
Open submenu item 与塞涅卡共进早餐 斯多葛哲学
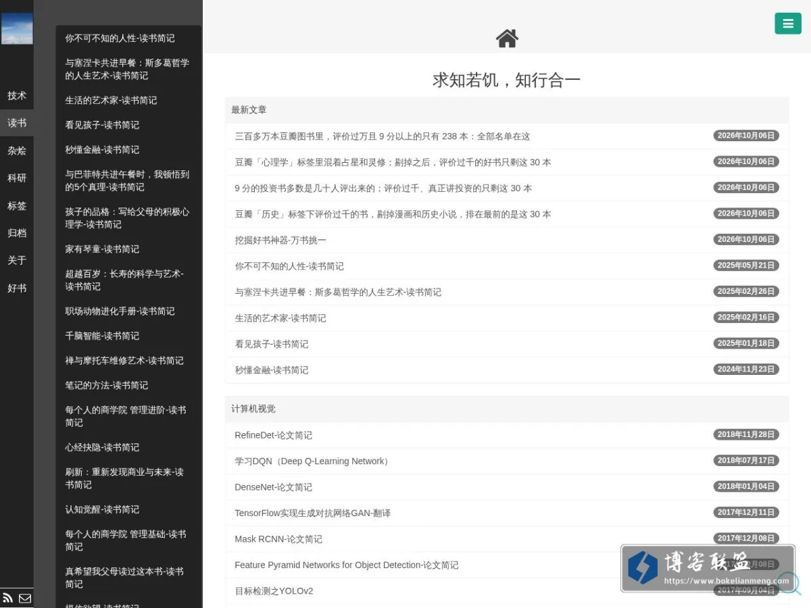[128, 69]
